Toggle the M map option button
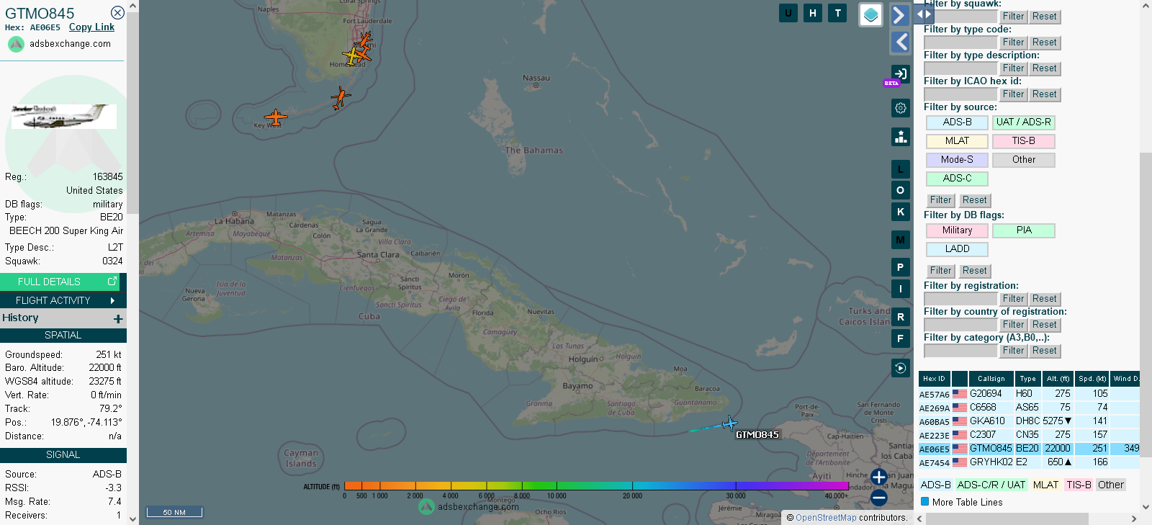This screenshot has height=525, width=1152. click(x=901, y=240)
